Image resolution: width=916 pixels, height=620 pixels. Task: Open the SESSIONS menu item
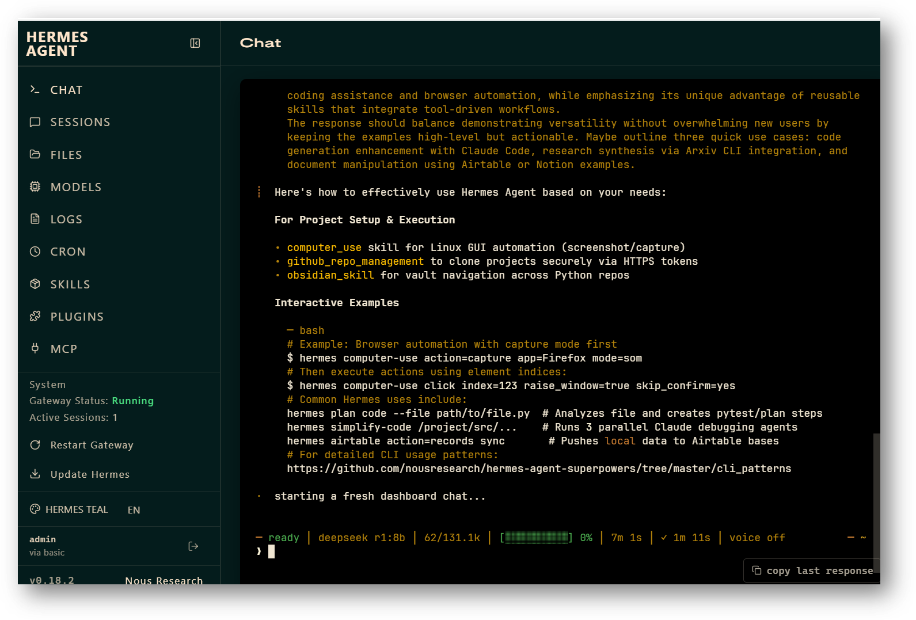coord(119,122)
